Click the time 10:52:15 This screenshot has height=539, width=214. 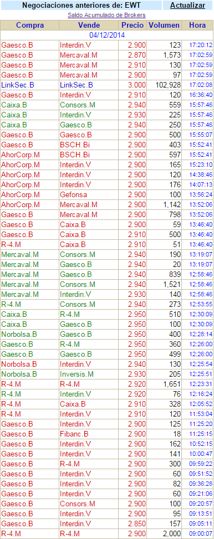[x=201, y=444]
